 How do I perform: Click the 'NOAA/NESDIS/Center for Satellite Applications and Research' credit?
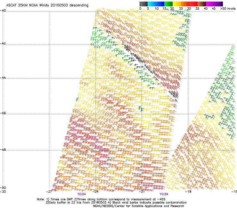138,206
